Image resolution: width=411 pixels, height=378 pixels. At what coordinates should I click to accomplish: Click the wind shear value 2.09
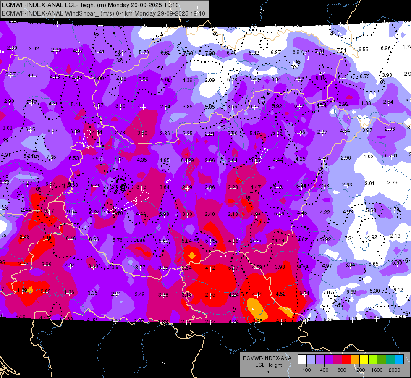click(209, 80)
